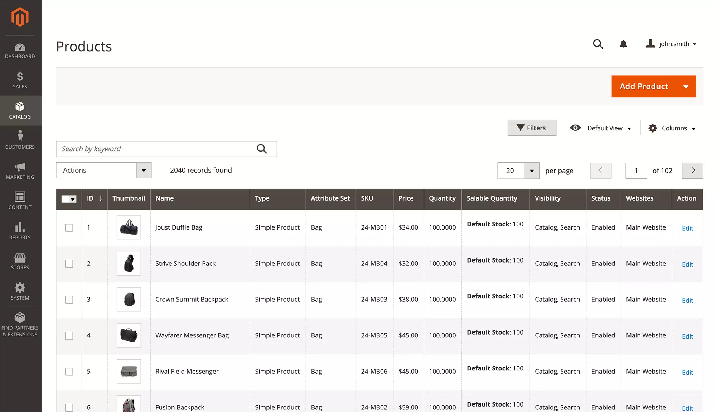716x412 pixels.
Task: Edit the Strive Shoulder Pack product
Action: pyautogui.click(x=687, y=264)
